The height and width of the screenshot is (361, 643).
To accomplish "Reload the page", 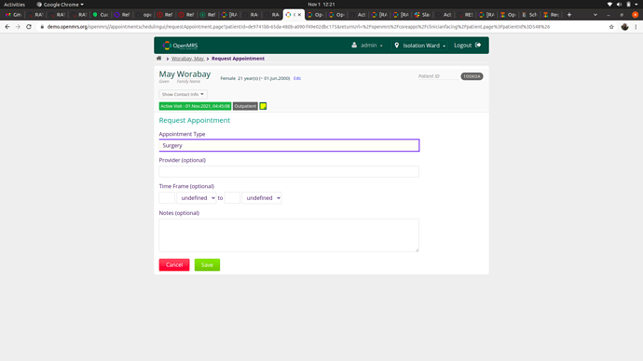I will pyautogui.click(x=29, y=27).
